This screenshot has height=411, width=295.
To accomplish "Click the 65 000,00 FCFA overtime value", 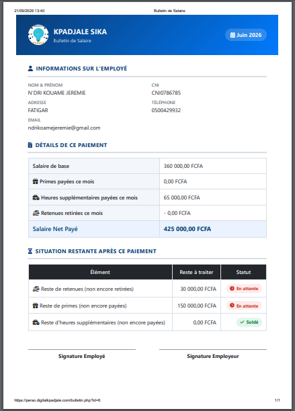I will [x=181, y=197].
